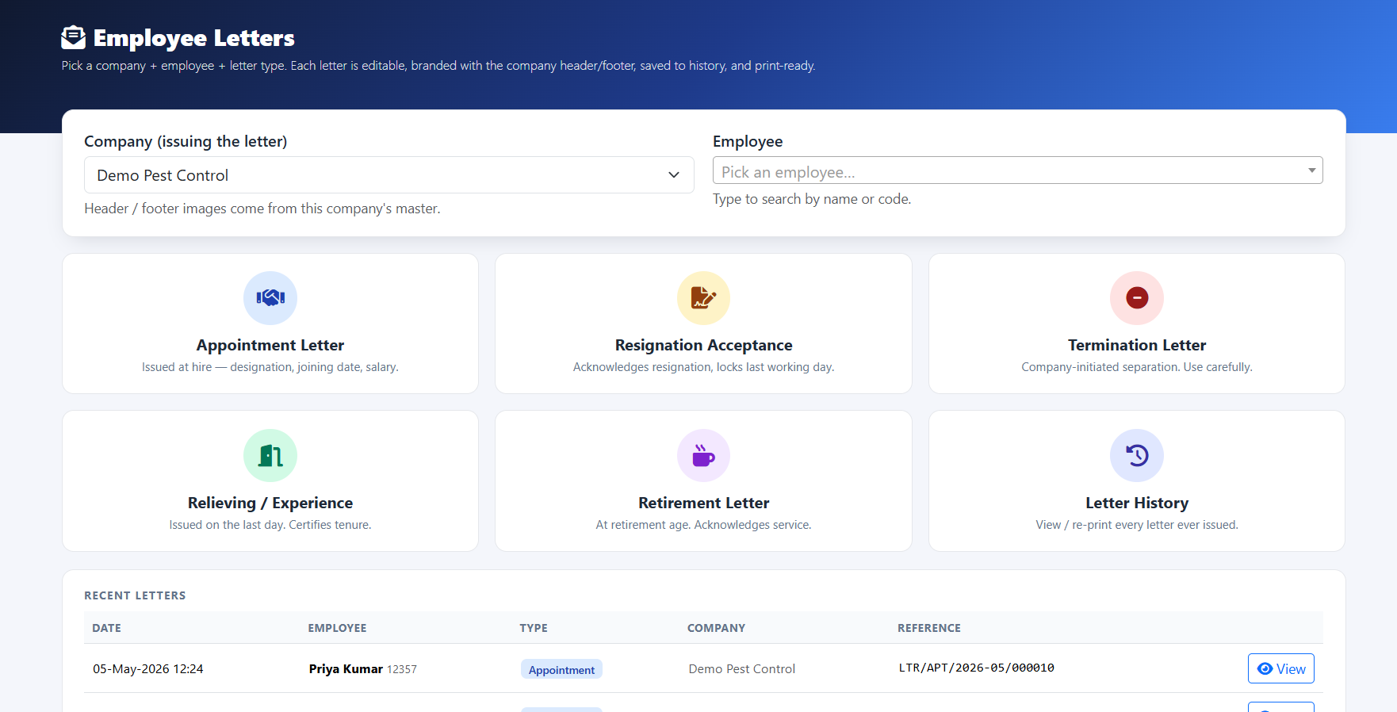Click the Employee field label
1397x712 pixels.
(x=748, y=141)
